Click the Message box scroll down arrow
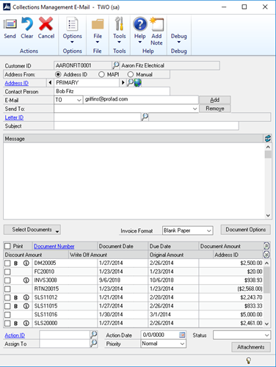 click(x=268, y=216)
